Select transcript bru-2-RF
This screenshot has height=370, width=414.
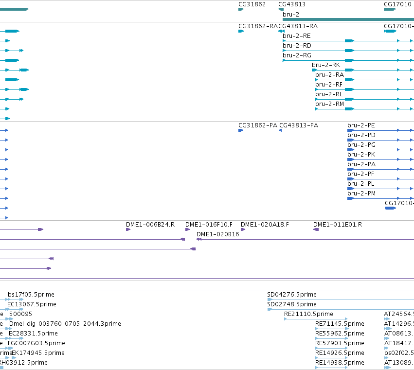(x=329, y=85)
